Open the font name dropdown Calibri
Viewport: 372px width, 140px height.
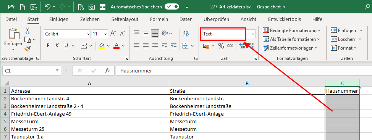[x=88, y=34]
